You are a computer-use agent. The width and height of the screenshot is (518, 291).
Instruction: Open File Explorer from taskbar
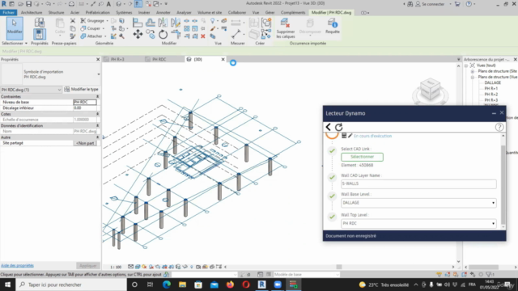tap(182, 285)
